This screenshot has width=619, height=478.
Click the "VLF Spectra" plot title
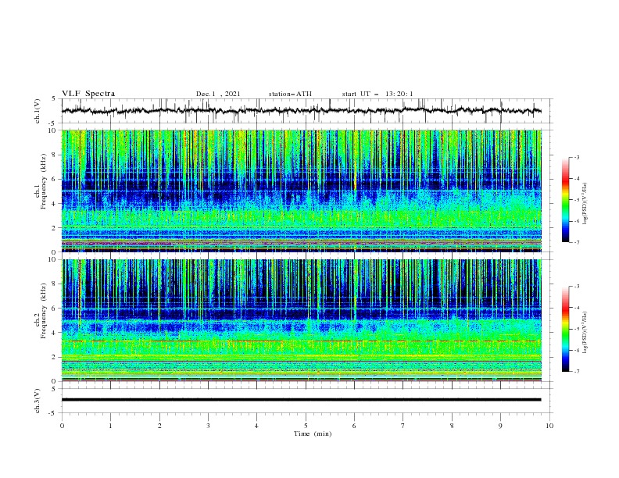(x=88, y=94)
